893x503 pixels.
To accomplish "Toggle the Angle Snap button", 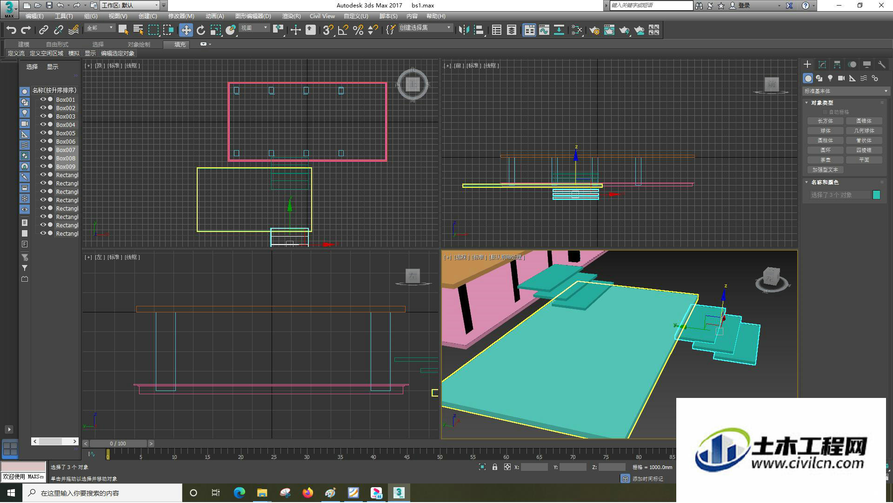I will [343, 30].
